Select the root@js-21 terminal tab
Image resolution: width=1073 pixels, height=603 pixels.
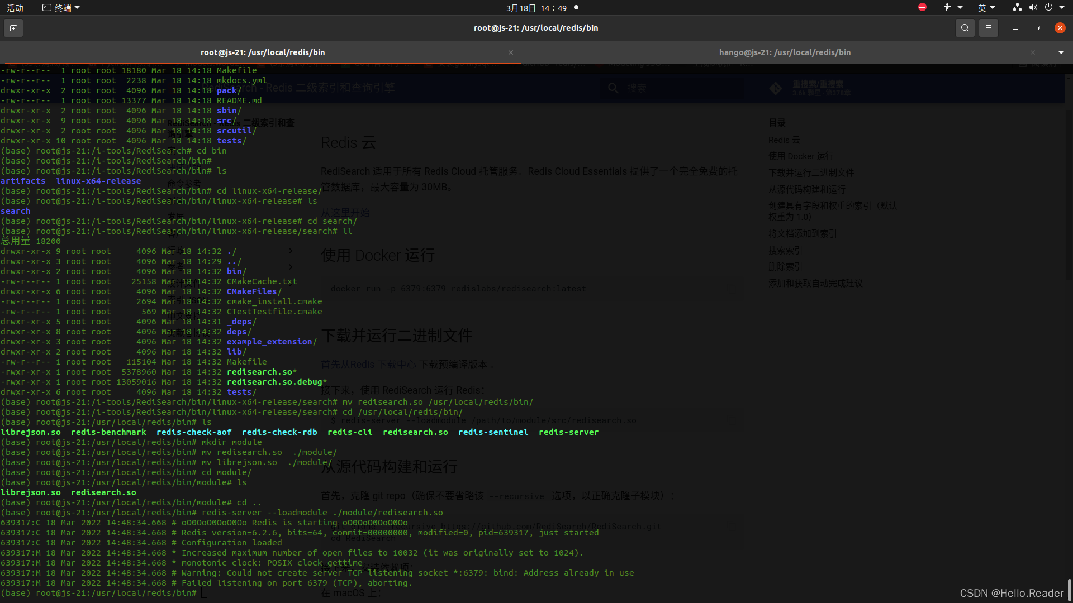coord(263,52)
